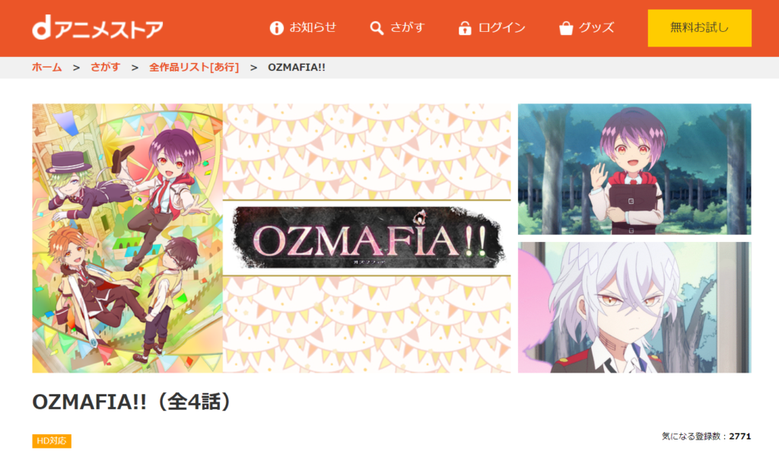Open the white-haired character scene thumbnail
The image size is (779, 451).
point(634,307)
